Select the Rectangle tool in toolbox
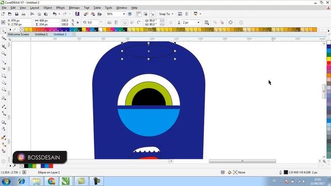This screenshot has height=186, width=331. pos(4,76)
